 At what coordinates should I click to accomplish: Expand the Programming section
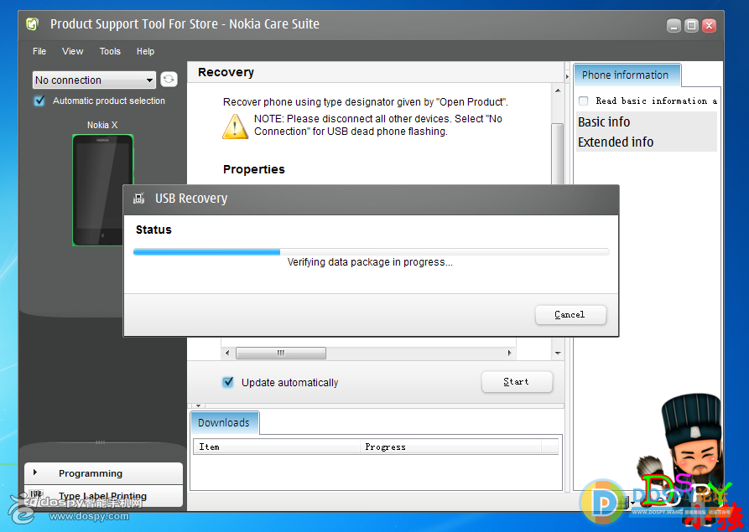[x=104, y=473]
